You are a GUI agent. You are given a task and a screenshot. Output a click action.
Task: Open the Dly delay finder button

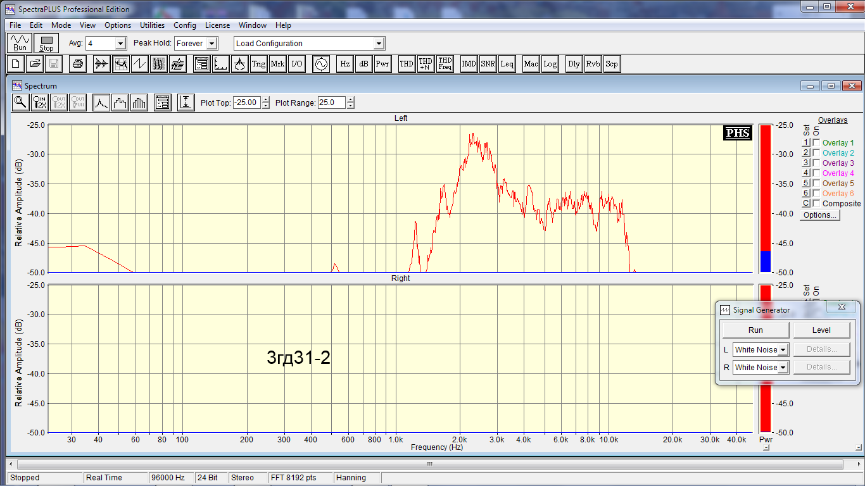point(574,64)
